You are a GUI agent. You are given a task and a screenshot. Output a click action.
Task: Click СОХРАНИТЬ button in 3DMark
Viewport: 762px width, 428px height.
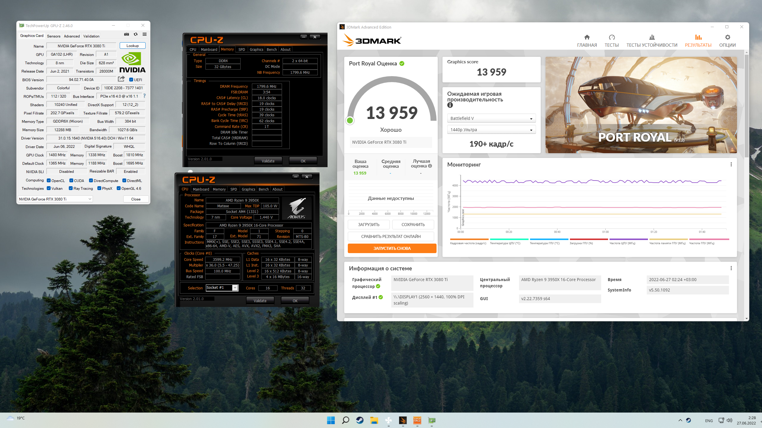pos(413,225)
